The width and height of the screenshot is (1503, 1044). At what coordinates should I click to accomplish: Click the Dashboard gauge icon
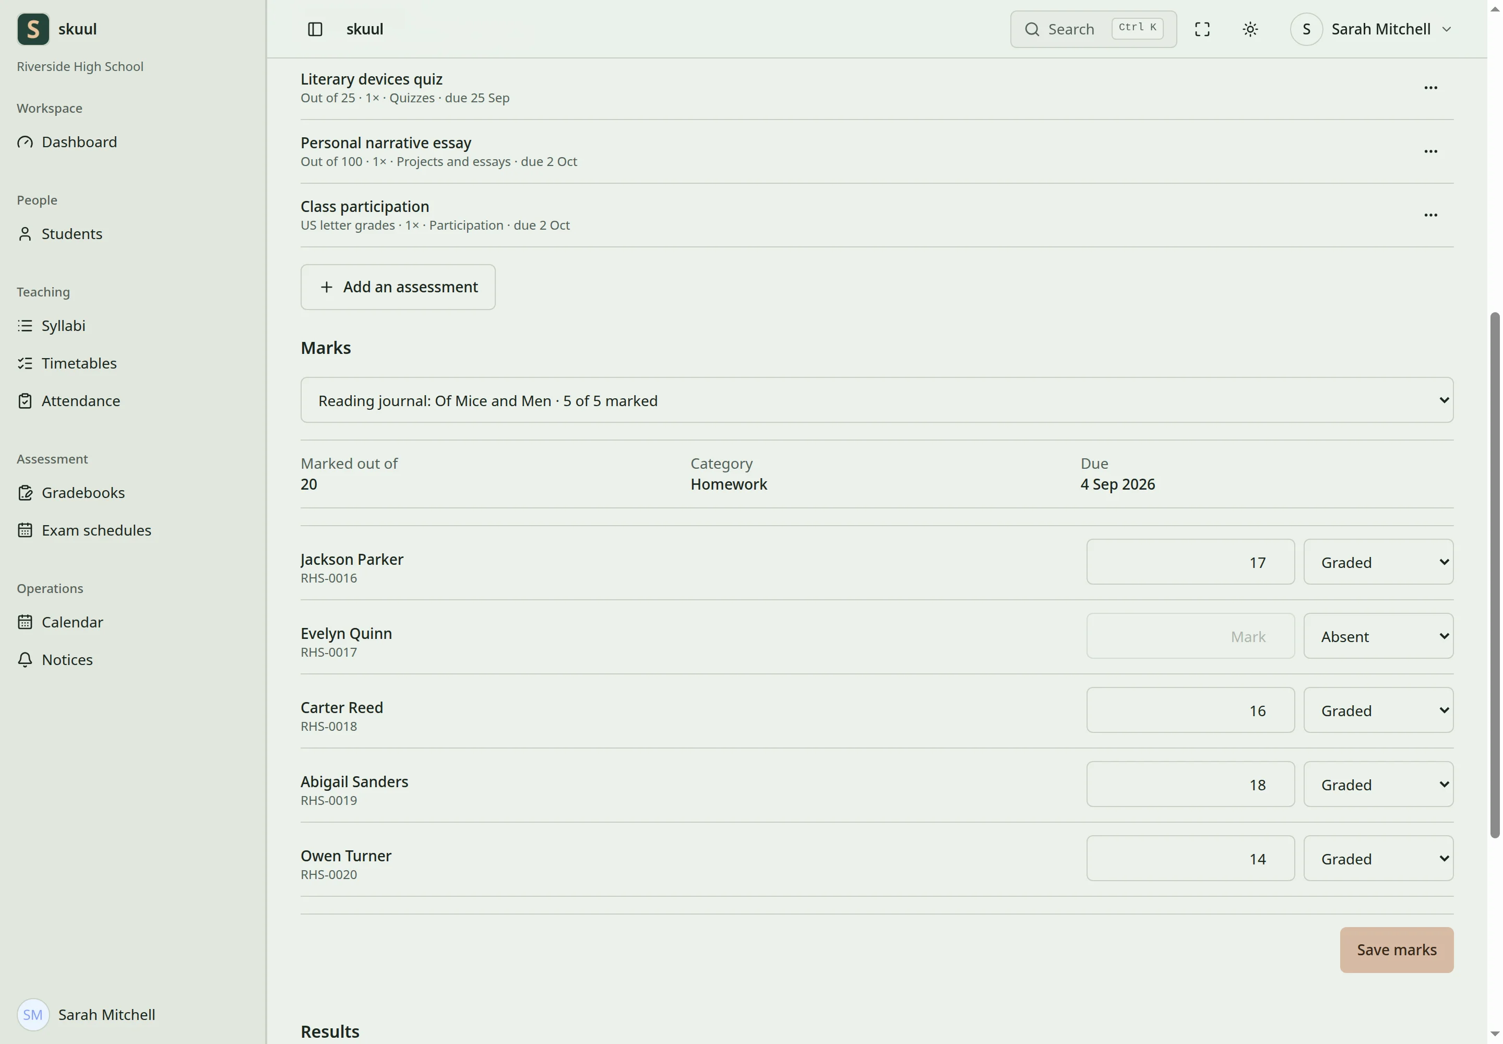point(25,142)
